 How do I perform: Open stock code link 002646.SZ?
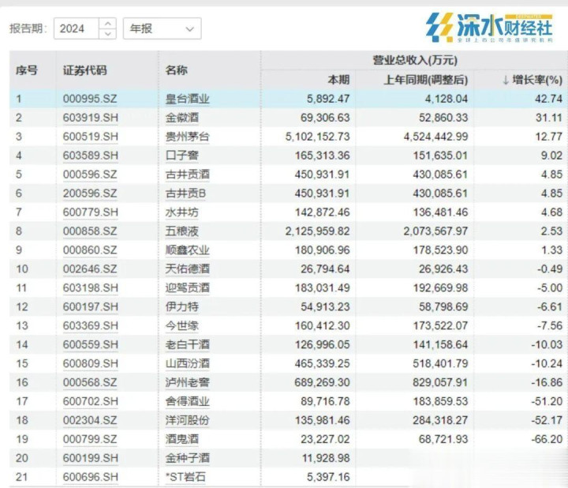(90, 269)
